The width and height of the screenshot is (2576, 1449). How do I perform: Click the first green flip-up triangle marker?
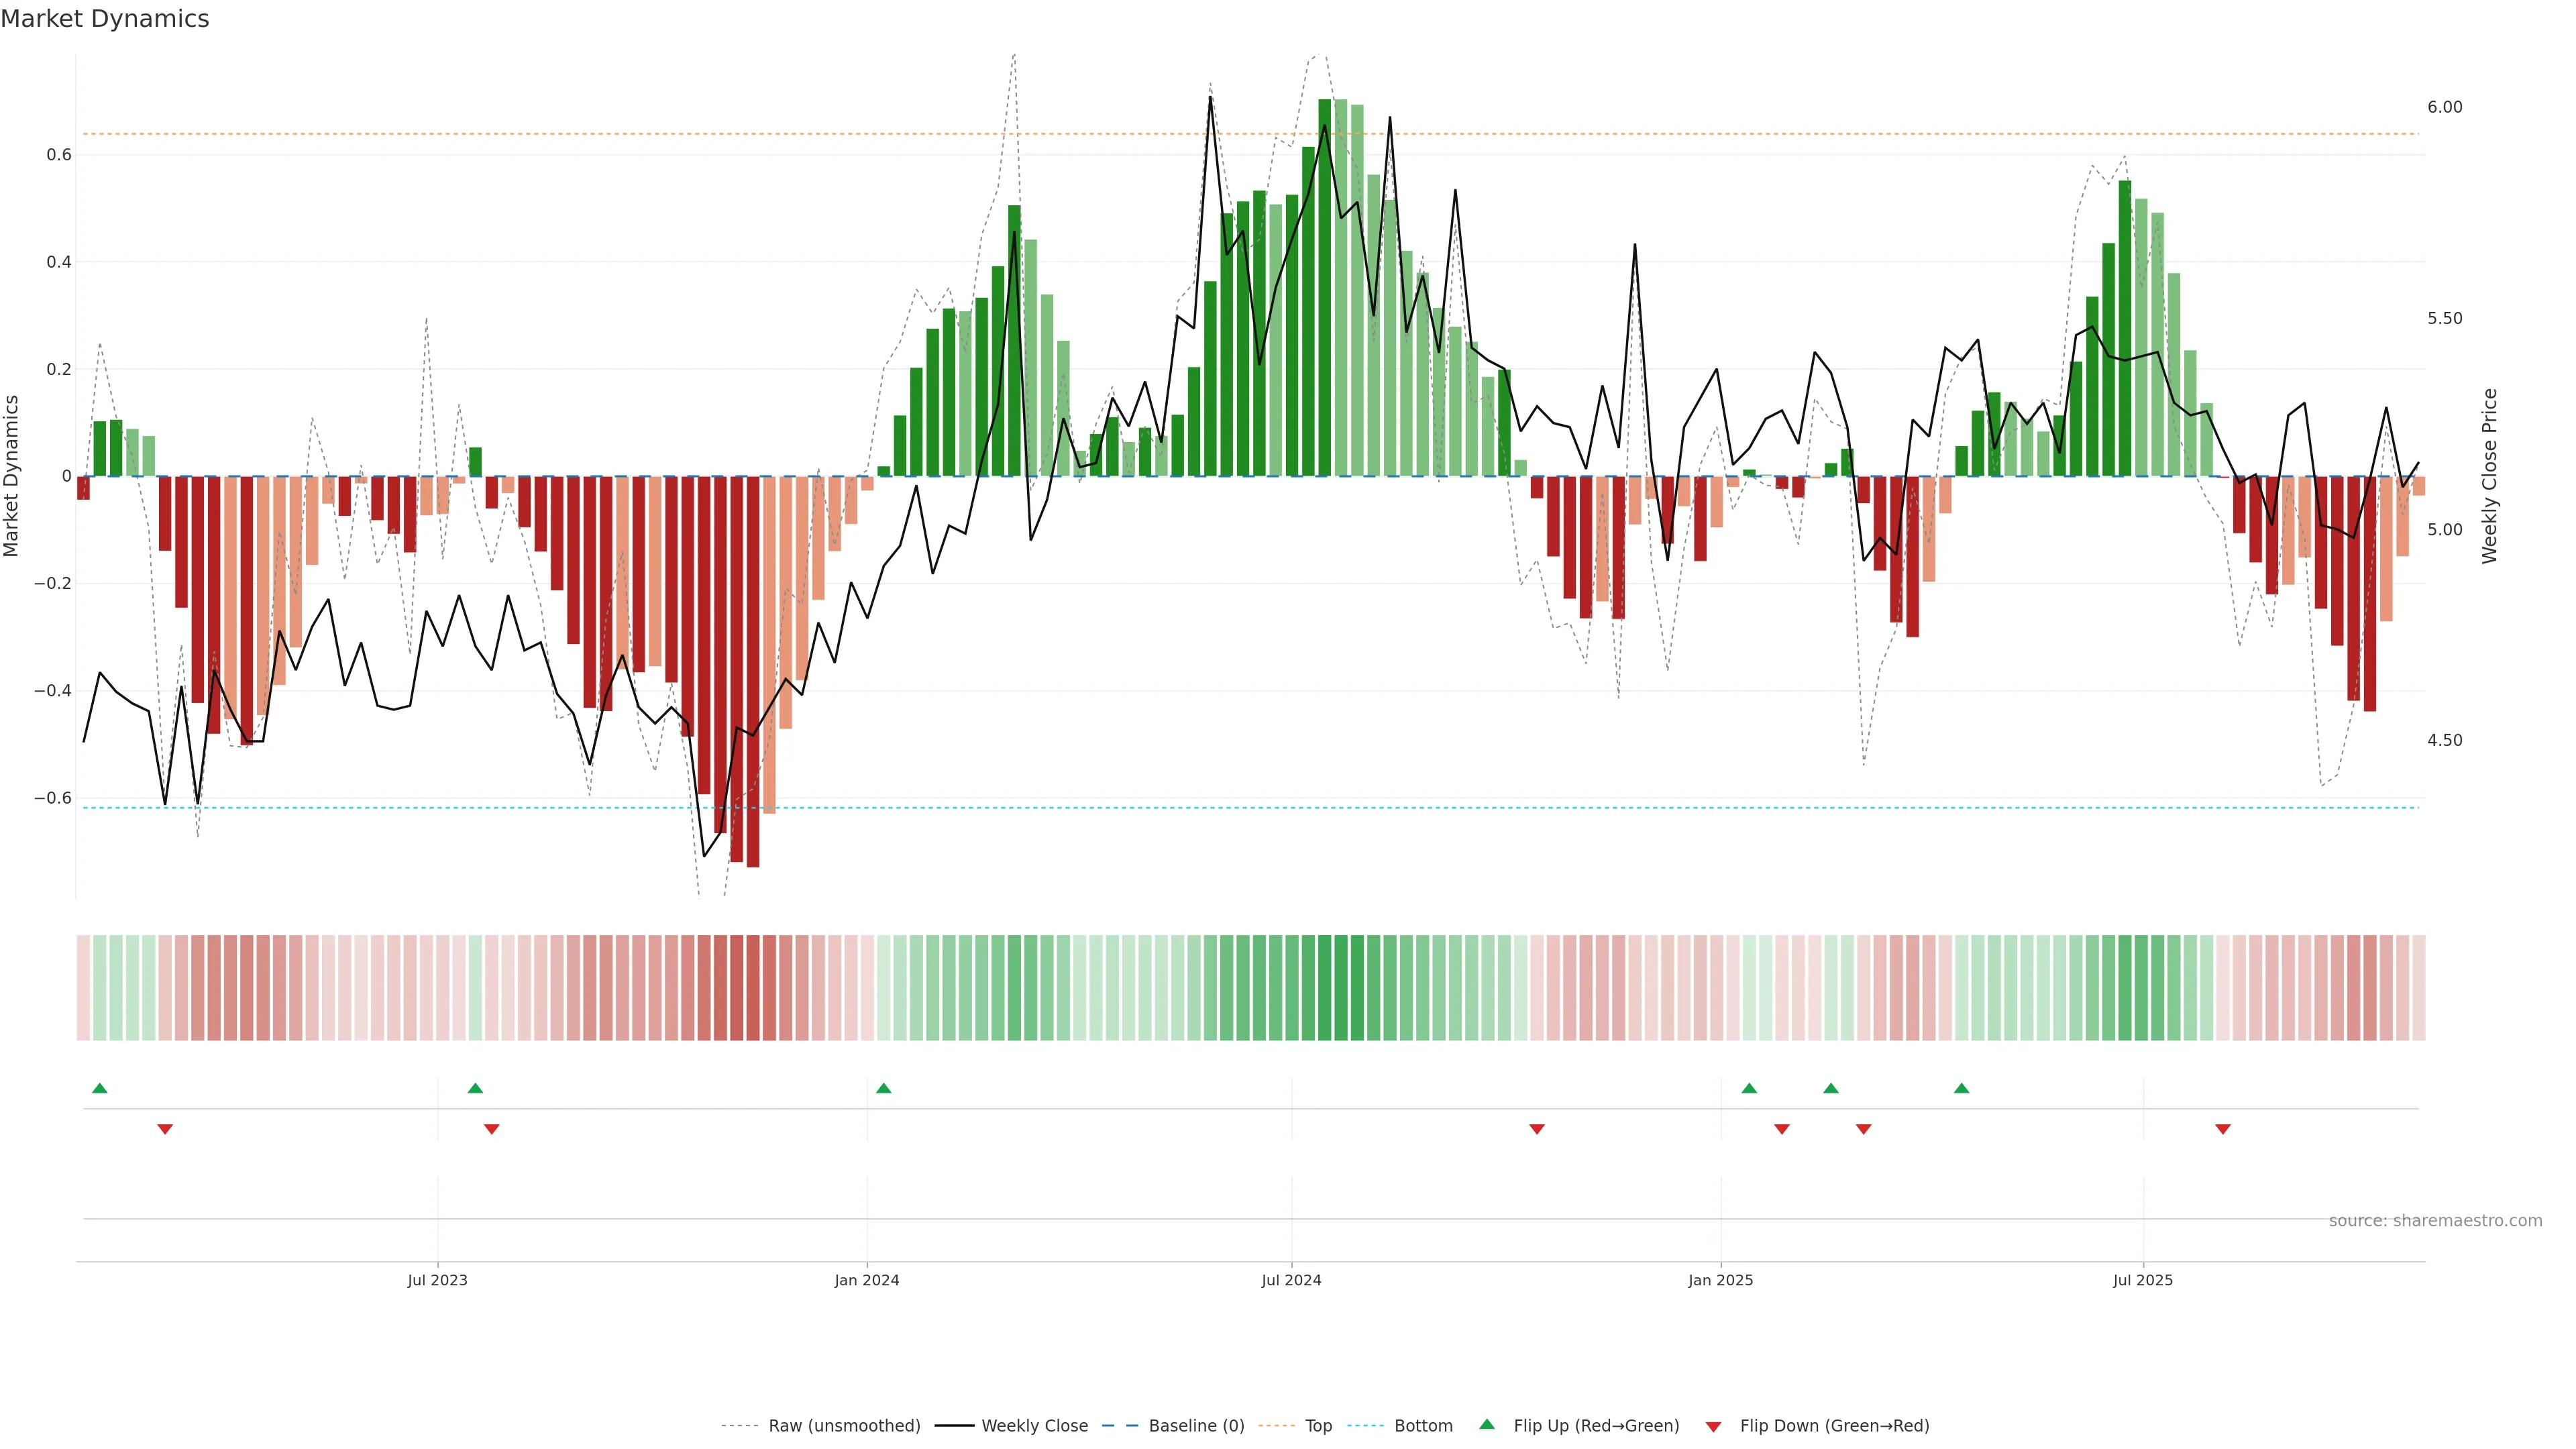pos(99,1088)
